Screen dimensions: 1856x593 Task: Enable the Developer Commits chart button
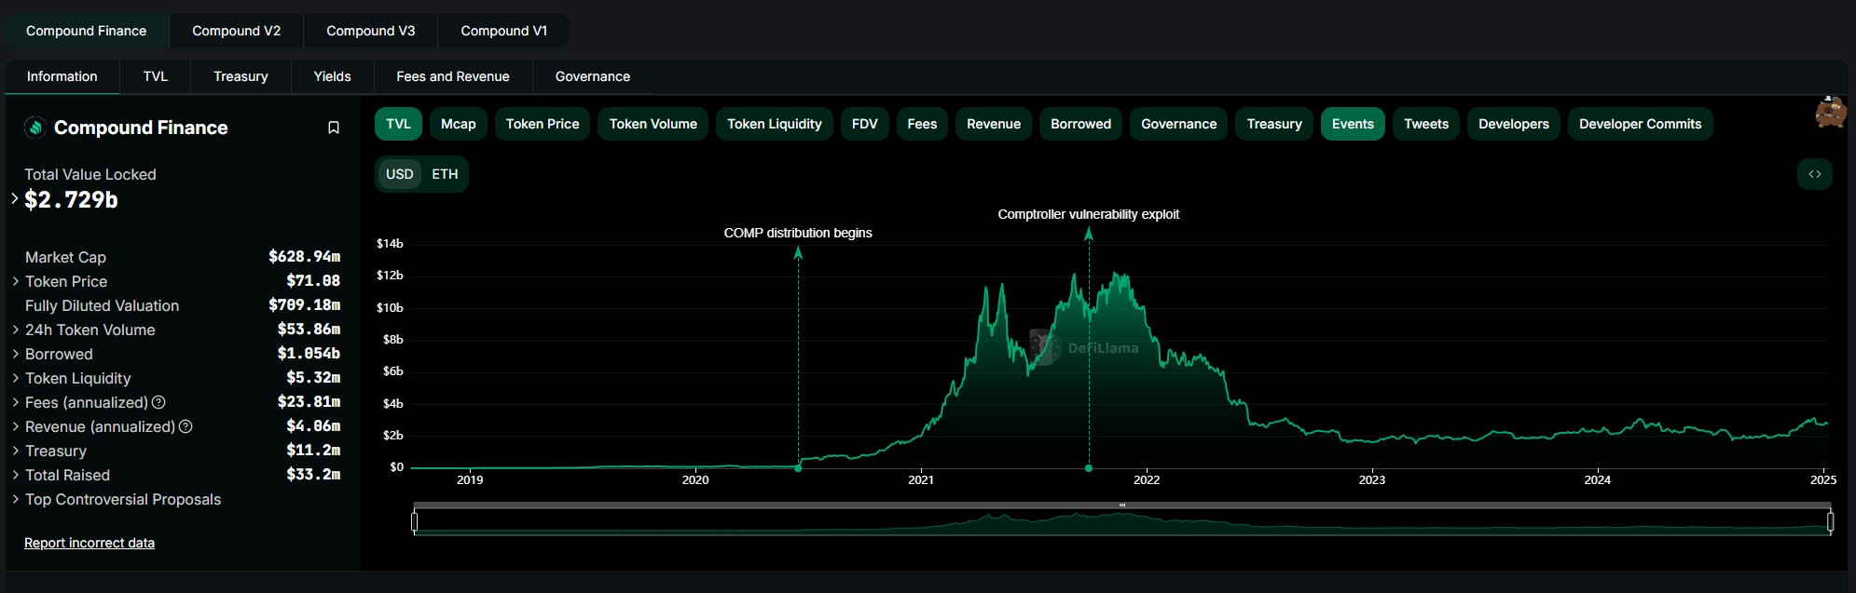pyautogui.click(x=1639, y=124)
